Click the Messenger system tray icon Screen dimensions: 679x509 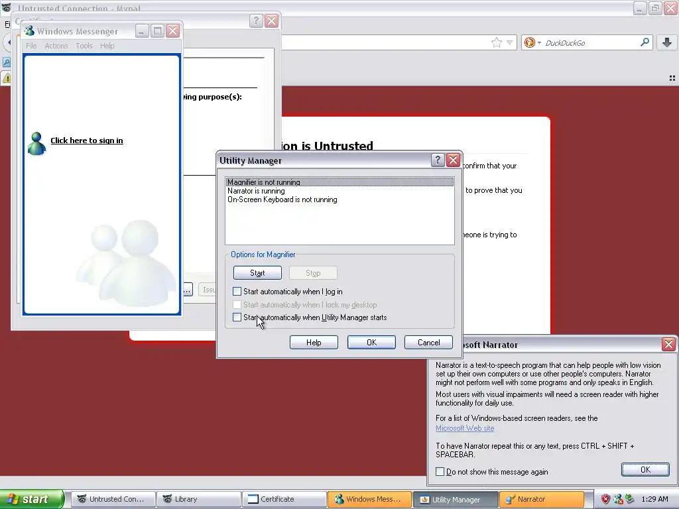(618, 499)
